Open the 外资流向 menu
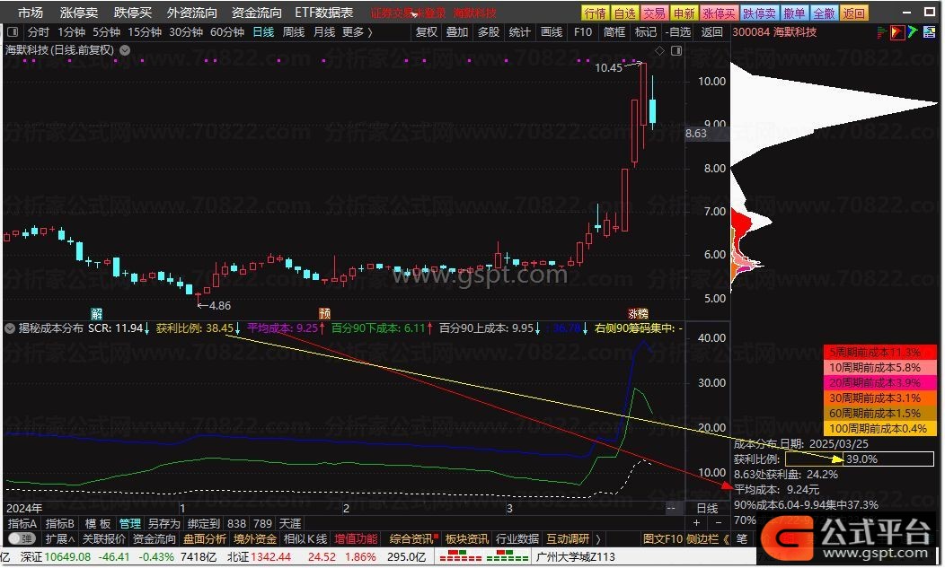 tap(192, 13)
